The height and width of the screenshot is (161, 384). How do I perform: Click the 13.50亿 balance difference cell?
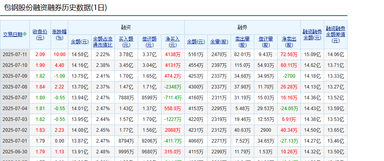coord(335,152)
